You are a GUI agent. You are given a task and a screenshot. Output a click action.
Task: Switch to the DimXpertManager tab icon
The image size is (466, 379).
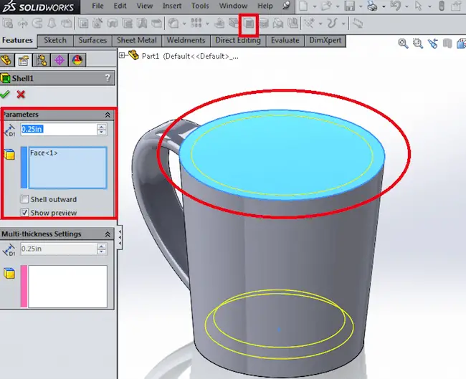(59, 60)
